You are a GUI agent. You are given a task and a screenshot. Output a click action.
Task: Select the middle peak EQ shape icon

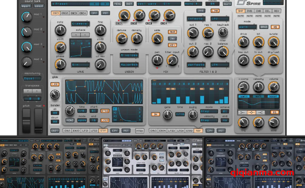point(252,113)
